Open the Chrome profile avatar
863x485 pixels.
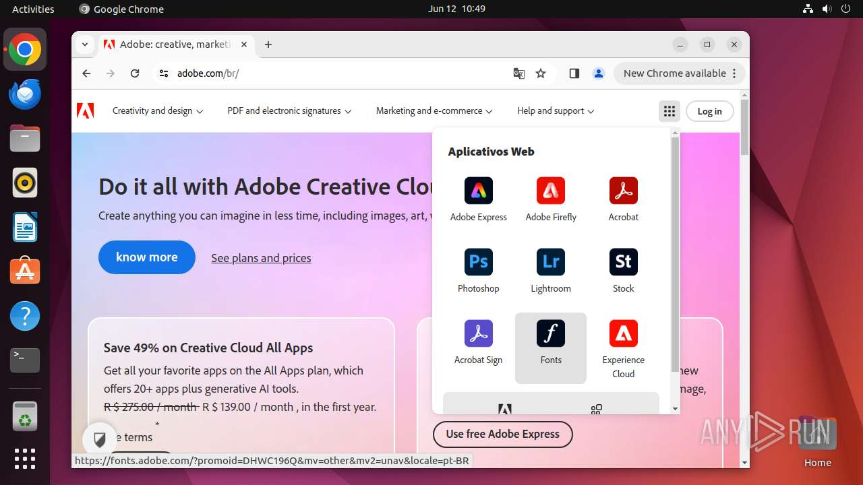599,73
